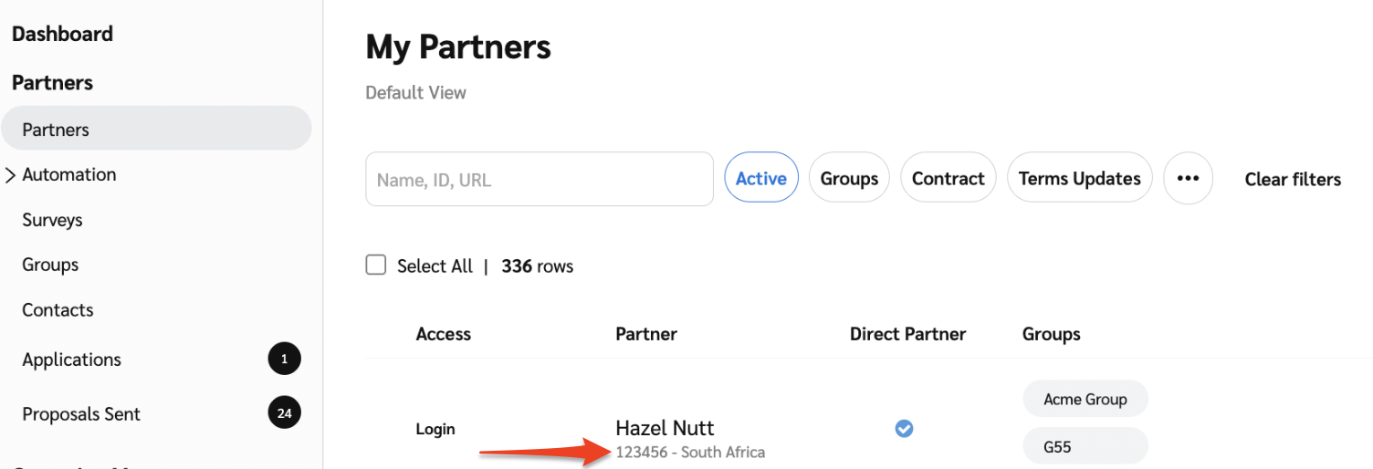The height and width of the screenshot is (469, 1373).
Task: Click Clear filters
Action: pyautogui.click(x=1293, y=179)
